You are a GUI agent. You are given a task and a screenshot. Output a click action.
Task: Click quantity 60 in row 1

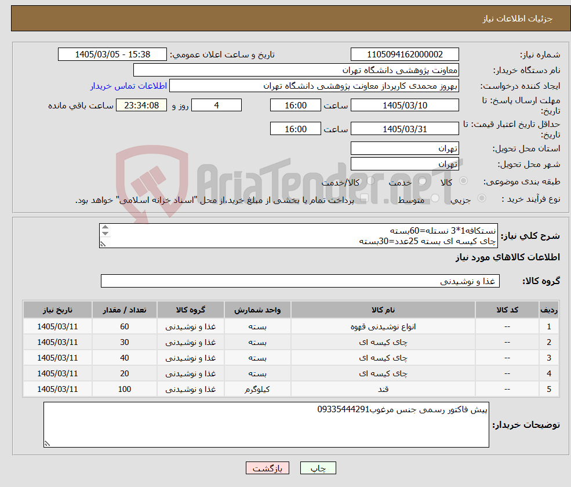(124, 327)
